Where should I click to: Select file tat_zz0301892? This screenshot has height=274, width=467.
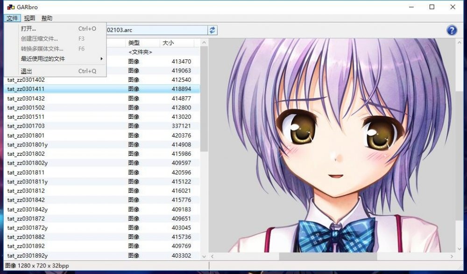(x=102, y=246)
